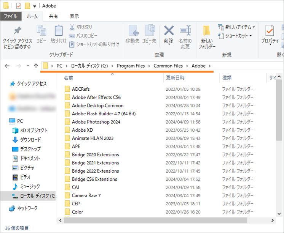Select the Adobe XD folder

[x=82, y=130]
